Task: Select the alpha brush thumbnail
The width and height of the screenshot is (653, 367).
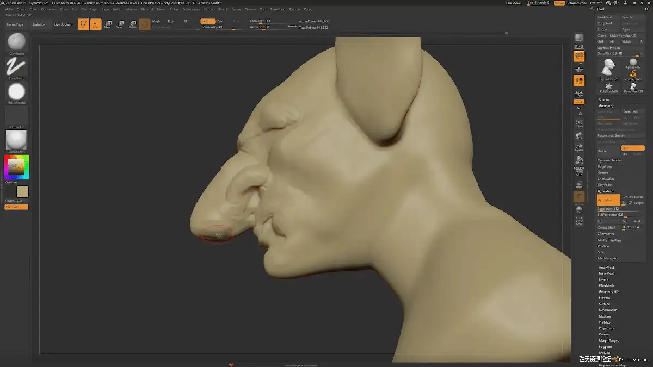Action: coord(16,91)
